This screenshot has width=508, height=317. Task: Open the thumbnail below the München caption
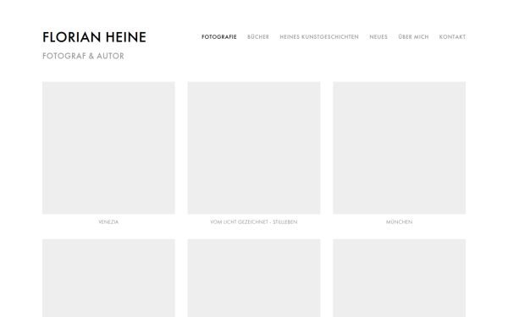click(x=399, y=278)
